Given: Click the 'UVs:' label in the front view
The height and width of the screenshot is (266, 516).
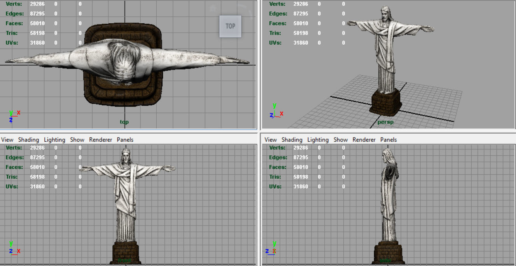Looking at the screenshot, I should tap(12, 186).
